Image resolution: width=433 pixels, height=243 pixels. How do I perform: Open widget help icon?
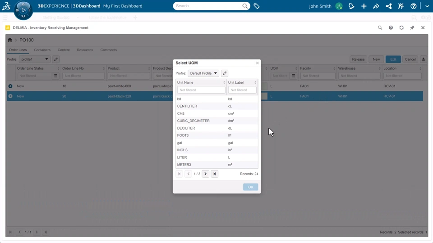click(391, 27)
